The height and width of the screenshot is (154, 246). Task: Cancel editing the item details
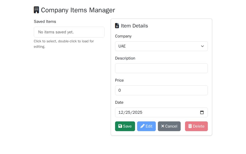169,126
